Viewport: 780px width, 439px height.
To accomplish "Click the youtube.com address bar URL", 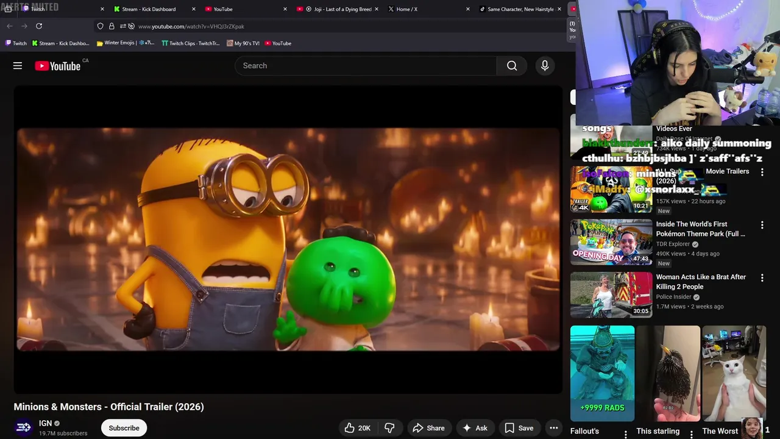I will (191, 26).
